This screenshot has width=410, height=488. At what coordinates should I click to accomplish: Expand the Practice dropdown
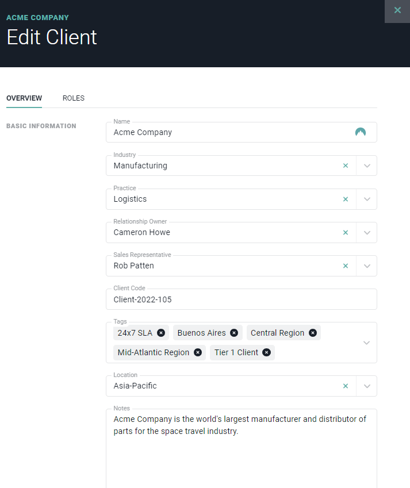(x=367, y=199)
